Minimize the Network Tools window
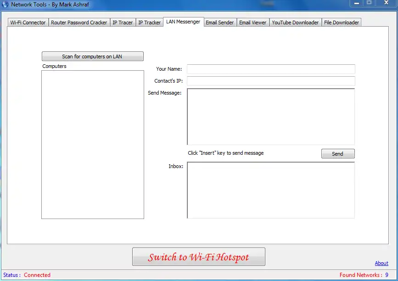The image size is (398, 281). pos(357,3)
